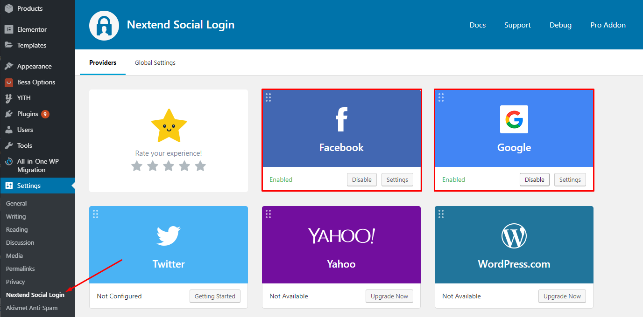The height and width of the screenshot is (317, 643).
Task: Open Facebook provider Settings
Action: click(397, 179)
